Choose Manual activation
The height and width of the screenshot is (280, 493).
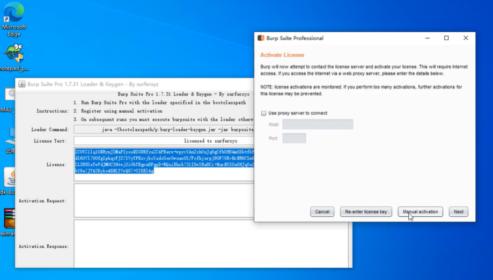pos(420,212)
